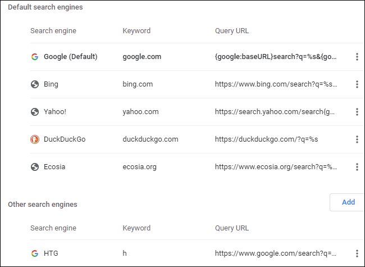The image size is (365, 267).
Task: Click the Ecosia query URL
Action: [x=276, y=167]
